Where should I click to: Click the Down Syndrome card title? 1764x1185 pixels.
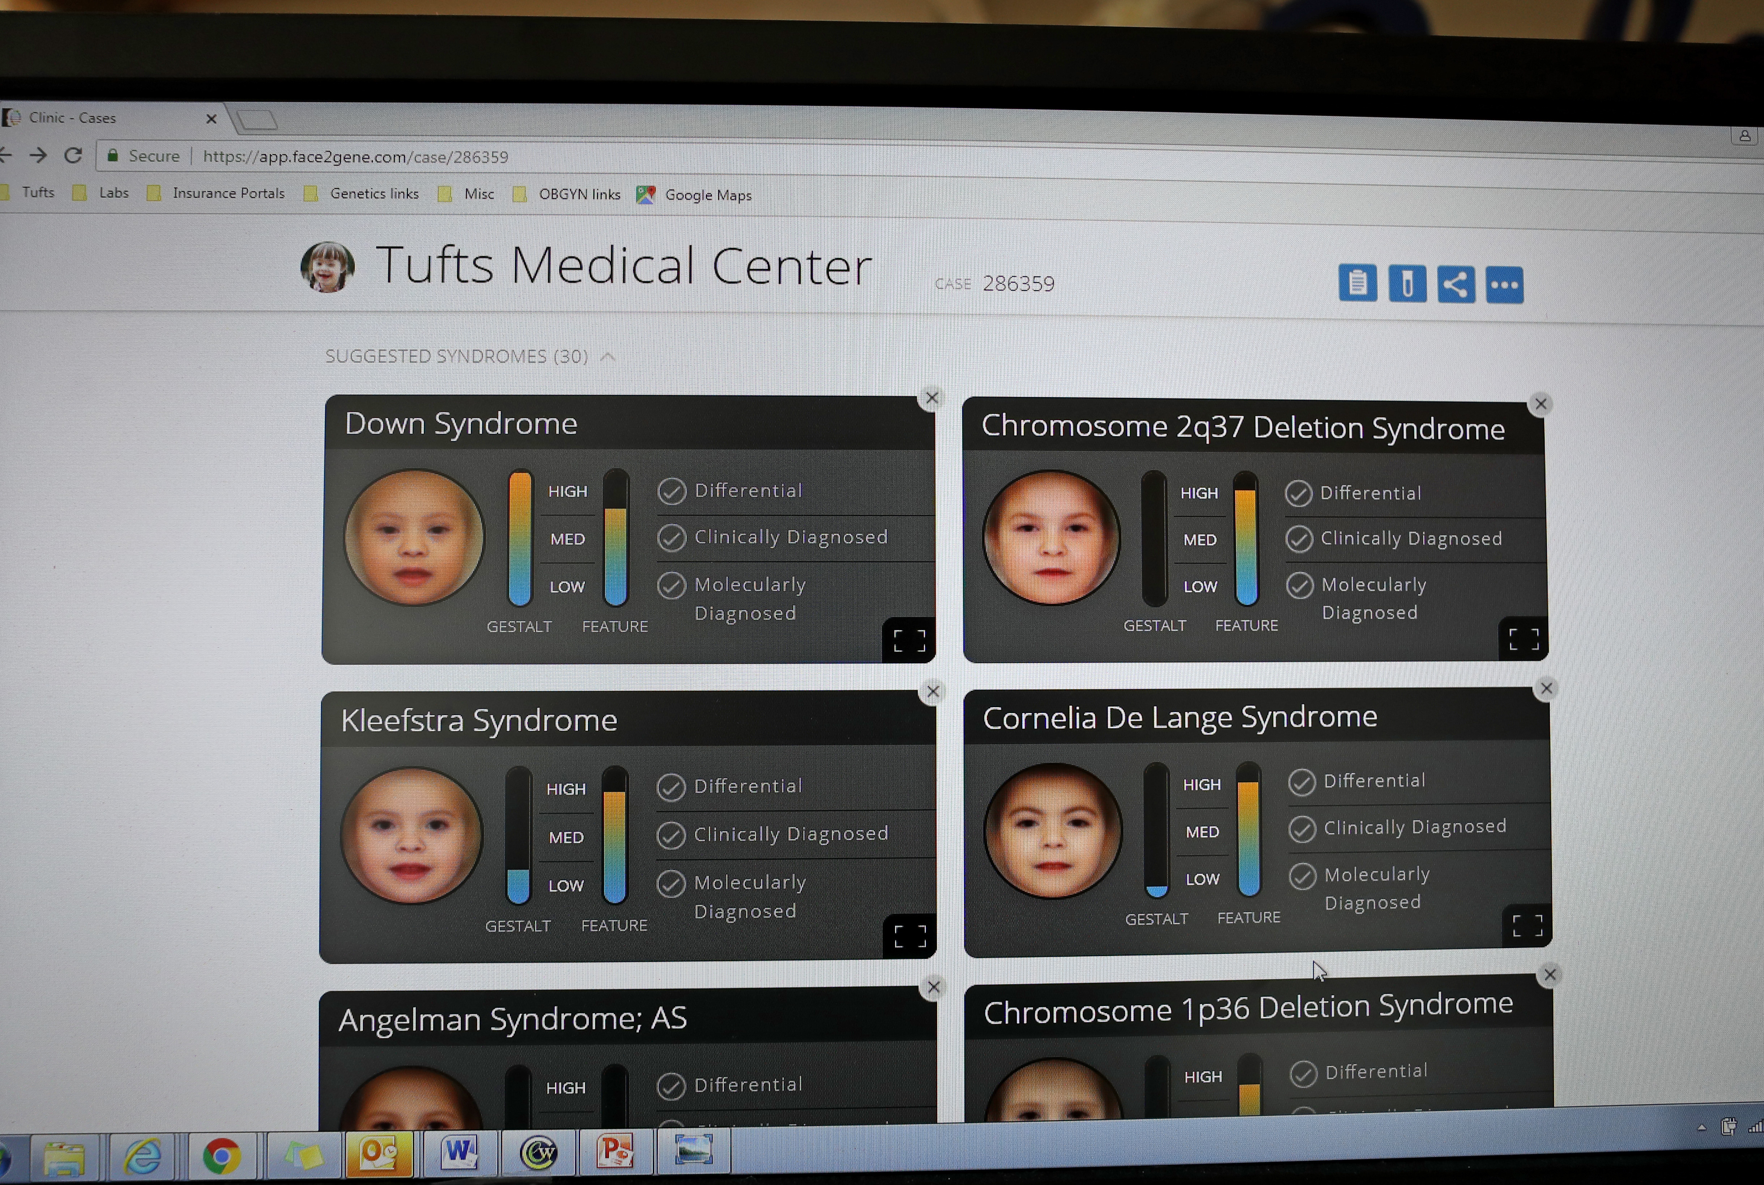(x=461, y=423)
